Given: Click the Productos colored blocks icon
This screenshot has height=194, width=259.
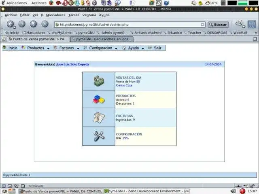Looking at the screenshot, I should [x=99, y=99].
